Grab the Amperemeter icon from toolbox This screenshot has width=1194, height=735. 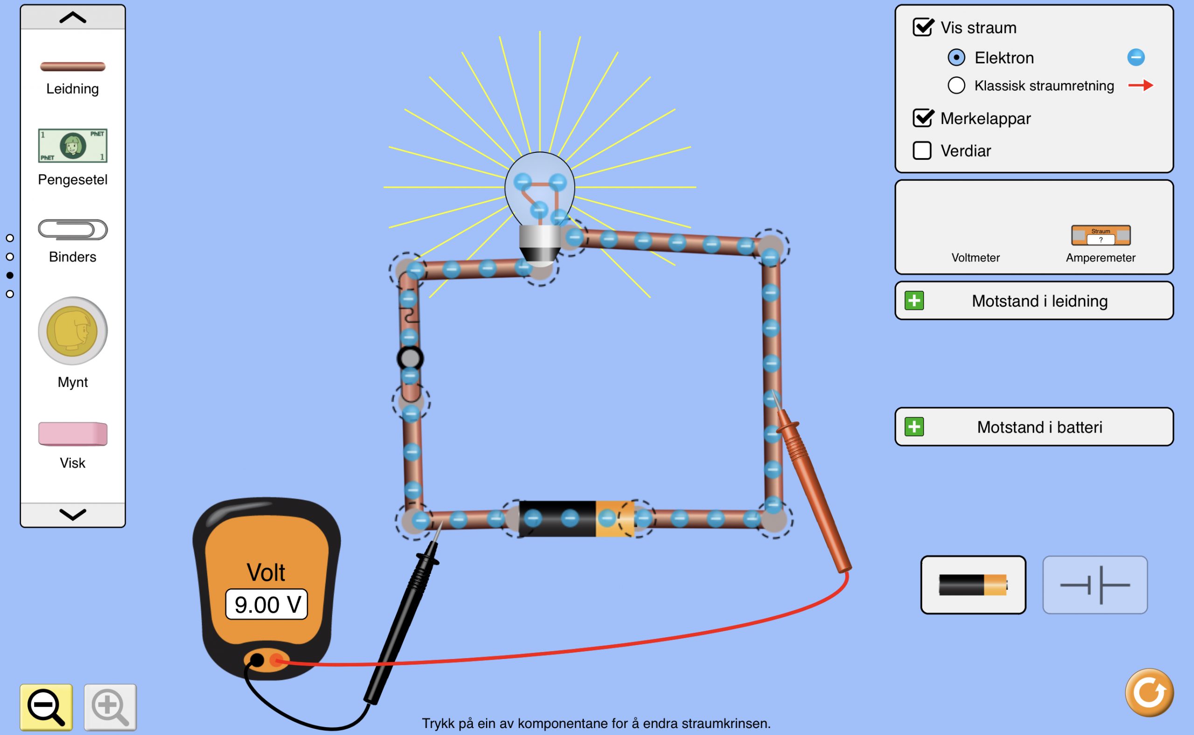pos(1101,236)
